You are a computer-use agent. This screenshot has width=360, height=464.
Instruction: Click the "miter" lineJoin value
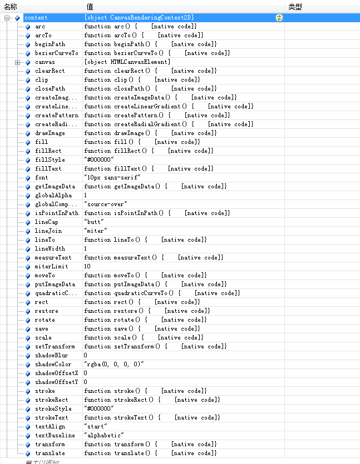tap(96, 231)
